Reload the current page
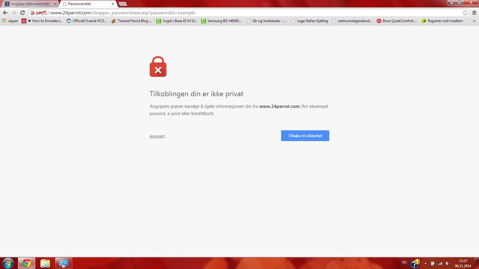The width and height of the screenshot is (479, 269). [22, 13]
